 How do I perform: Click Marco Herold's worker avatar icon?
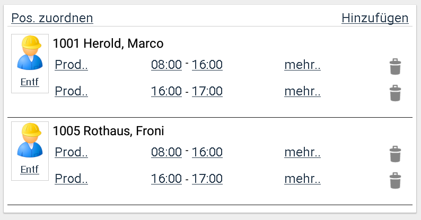pyautogui.click(x=30, y=53)
